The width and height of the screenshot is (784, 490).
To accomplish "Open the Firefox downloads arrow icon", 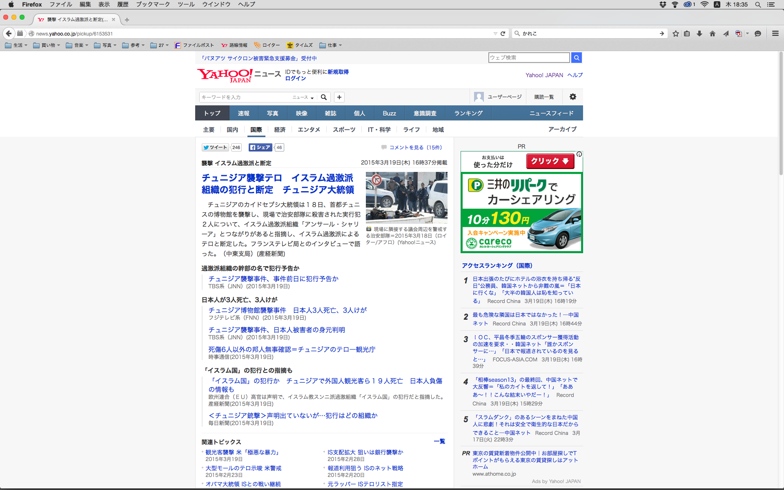I will (x=699, y=33).
